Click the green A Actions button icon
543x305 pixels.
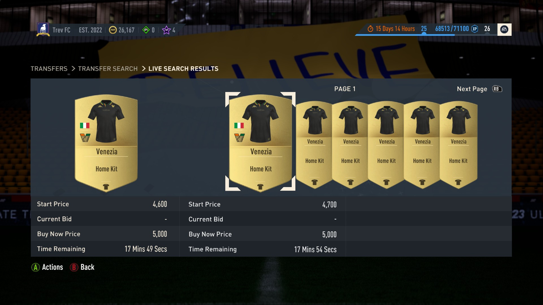(36, 267)
